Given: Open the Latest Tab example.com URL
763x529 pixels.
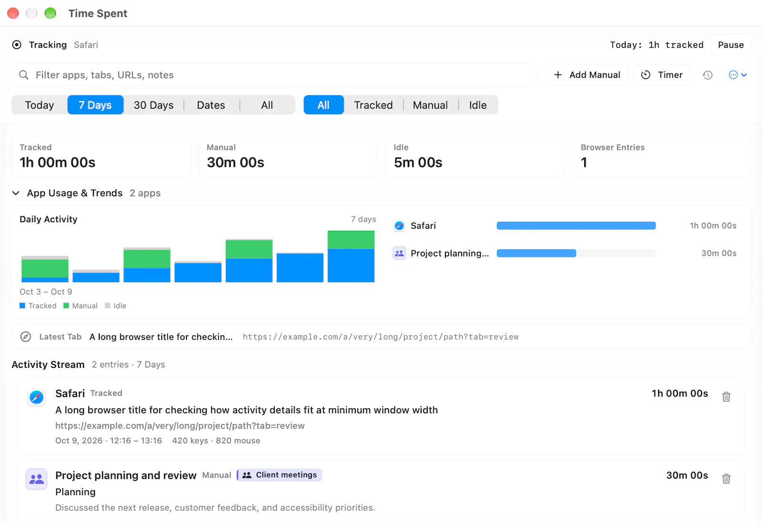Looking at the screenshot, I should tap(381, 337).
